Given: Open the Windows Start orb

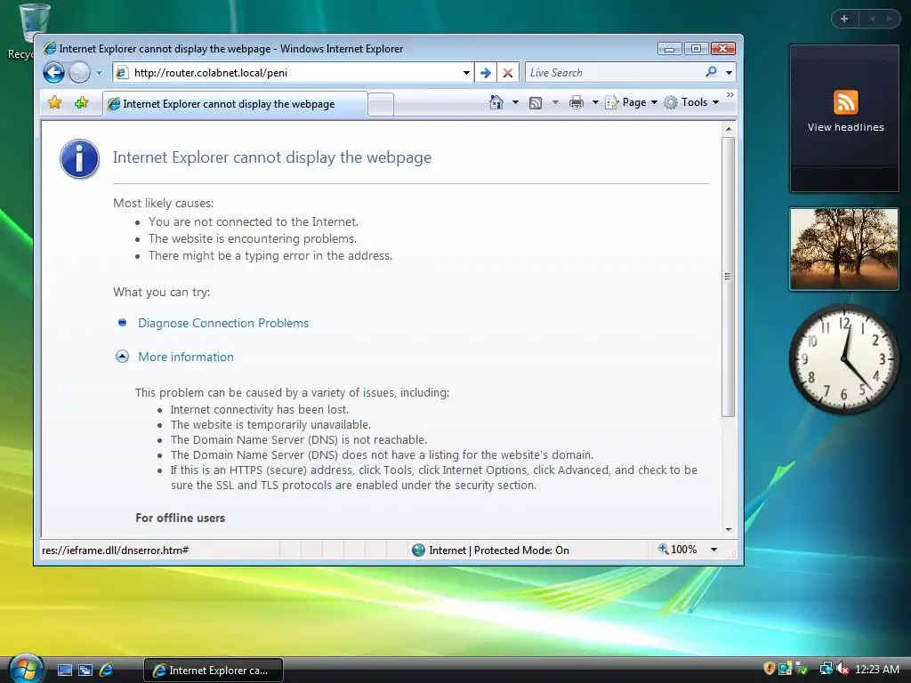Looking at the screenshot, I should coord(26,669).
